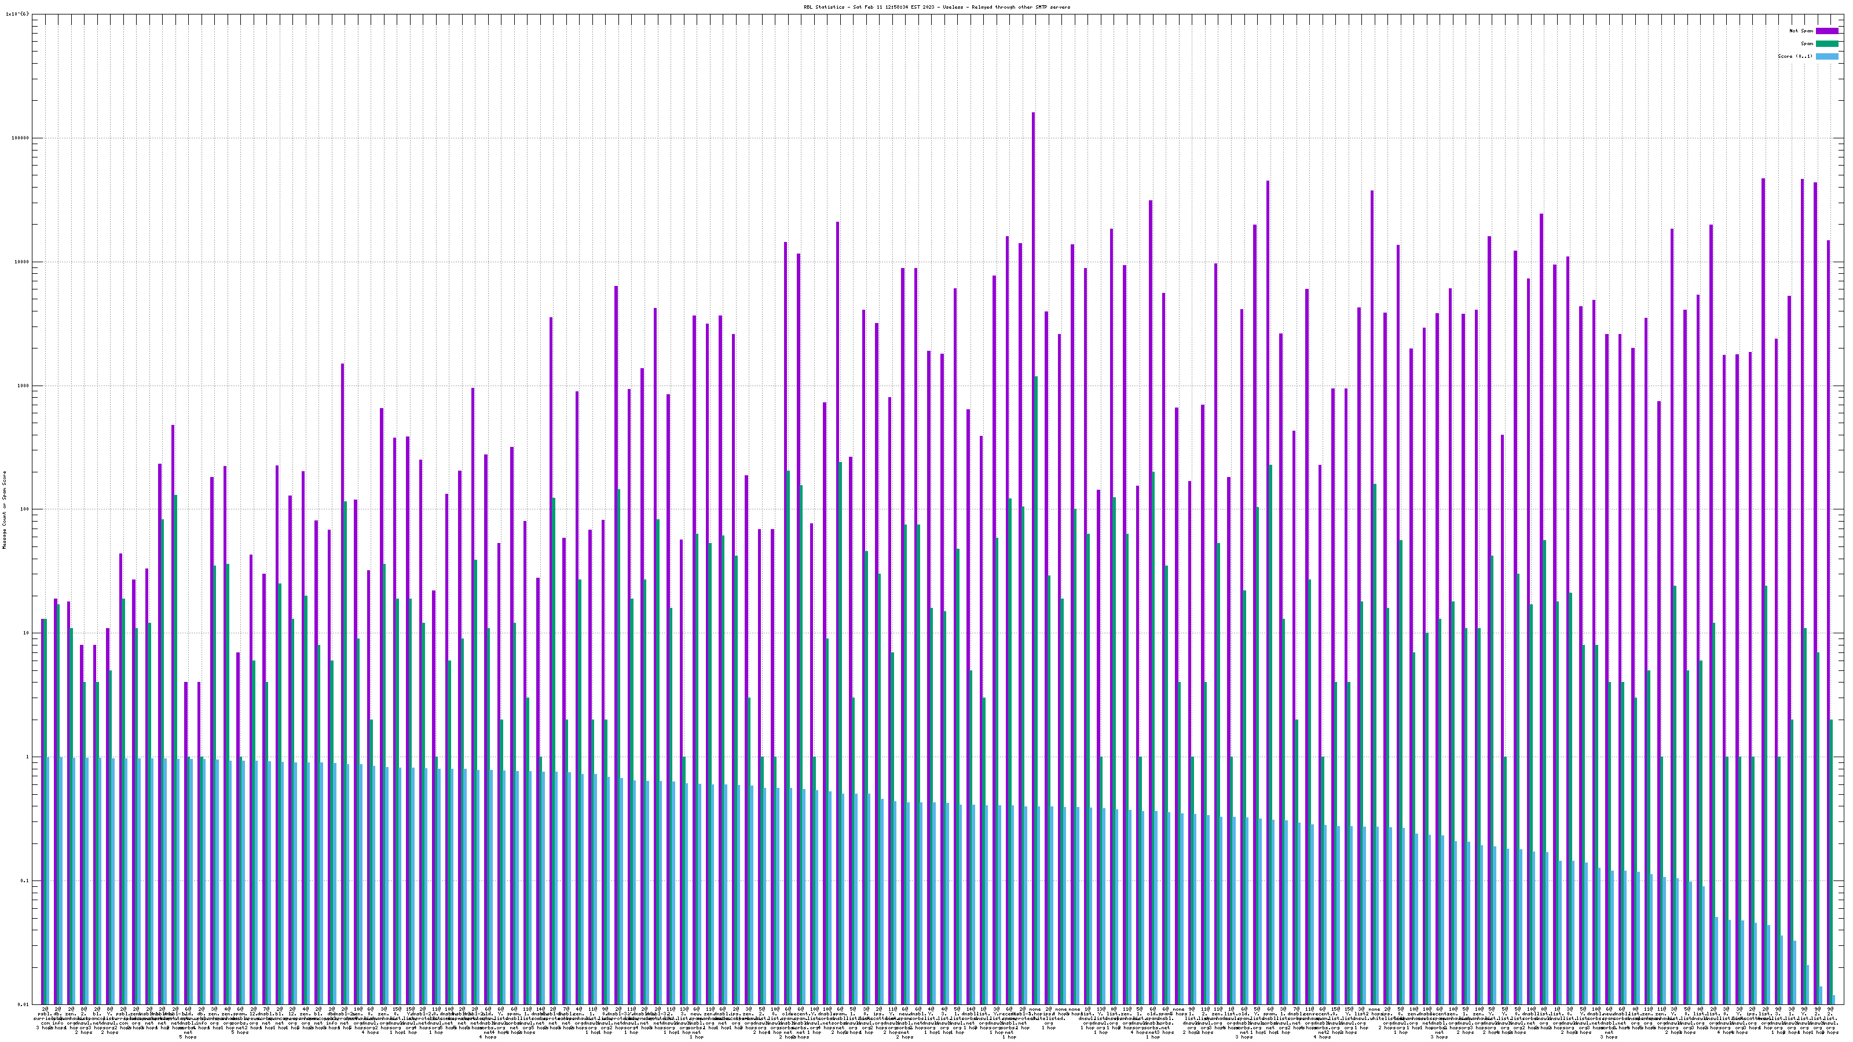The width and height of the screenshot is (1853, 1042).
Task: Click the "Not Spam" legend label
Action: (1801, 31)
